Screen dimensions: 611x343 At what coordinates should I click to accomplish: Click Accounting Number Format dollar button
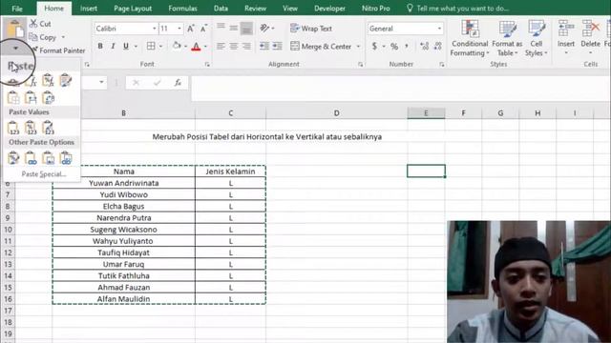374,47
